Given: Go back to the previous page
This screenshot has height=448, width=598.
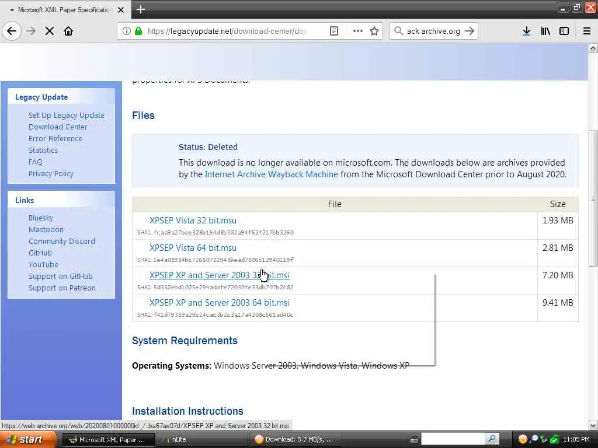Looking at the screenshot, I should 12,31.
